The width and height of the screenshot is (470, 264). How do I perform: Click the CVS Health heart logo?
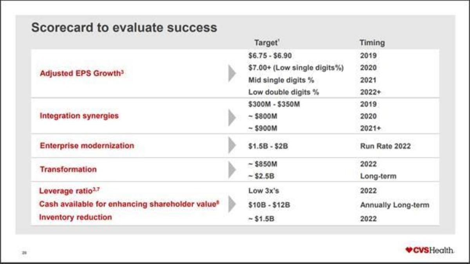tap(409, 250)
